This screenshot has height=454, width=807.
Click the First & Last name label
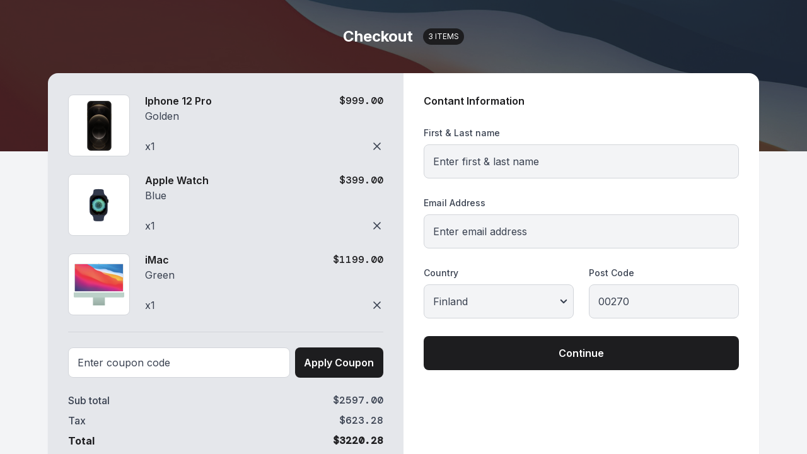(x=462, y=133)
